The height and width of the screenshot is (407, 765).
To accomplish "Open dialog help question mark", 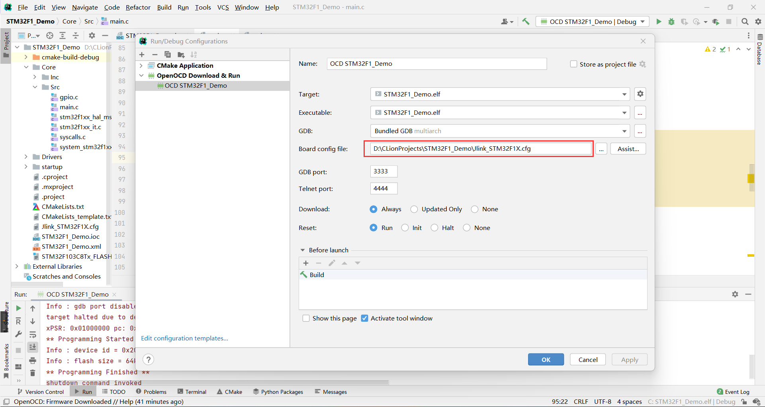I will pyautogui.click(x=148, y=360).
